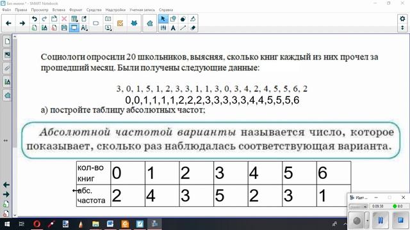Redo the last undone action
The height and width of the screenshot is (230, 410).
(44, 19)
